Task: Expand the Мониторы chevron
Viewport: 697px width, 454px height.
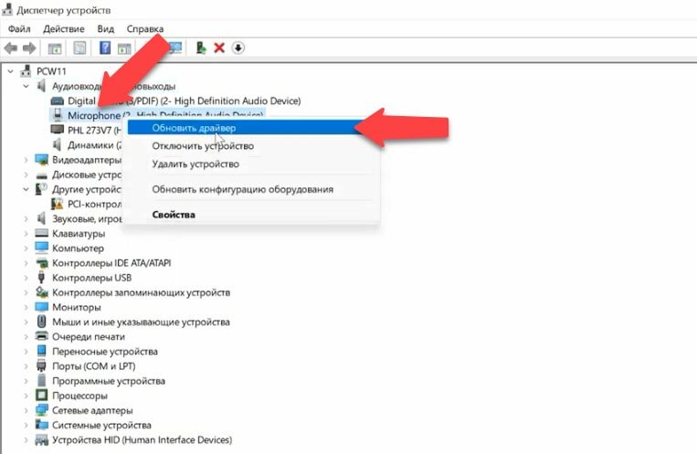Action: pyautogui.click(x=26, y=307)
